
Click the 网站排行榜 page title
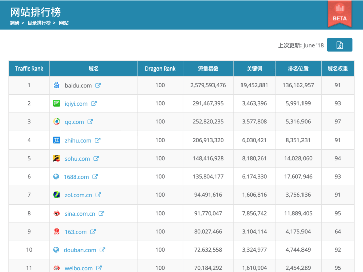(35, 12)
